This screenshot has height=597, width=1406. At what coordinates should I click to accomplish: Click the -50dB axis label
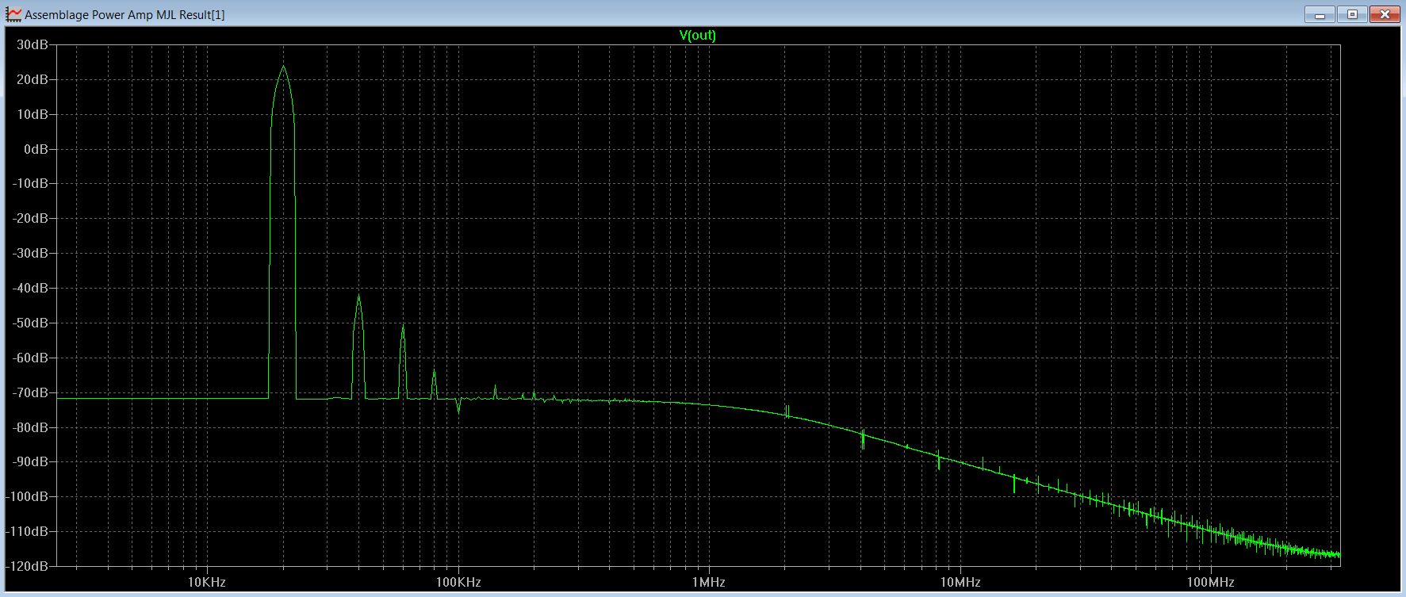pyautogui.click(x=30, y=323)
